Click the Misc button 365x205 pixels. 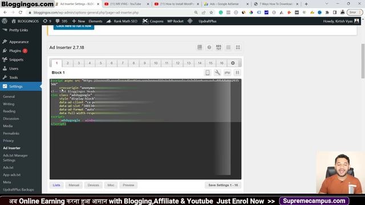tap(111, 185)
